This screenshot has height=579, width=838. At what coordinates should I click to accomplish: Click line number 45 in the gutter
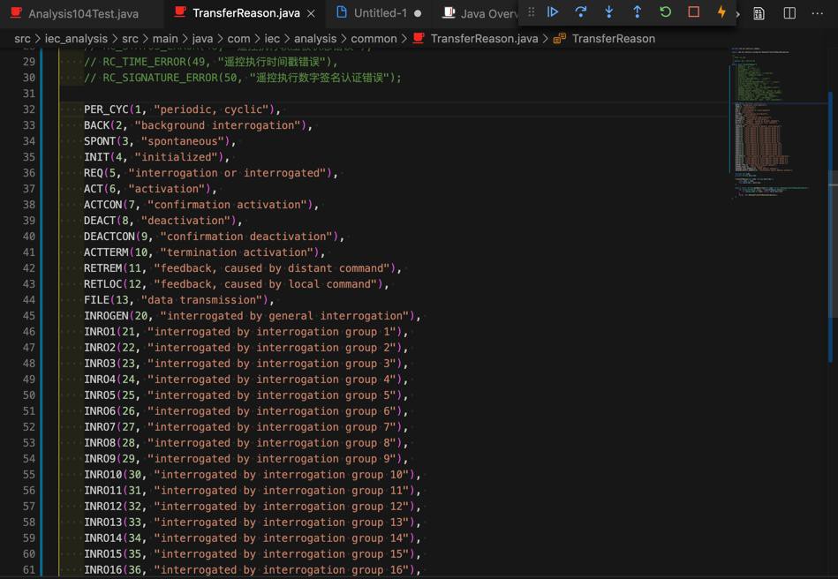click(x=29, y=316)
